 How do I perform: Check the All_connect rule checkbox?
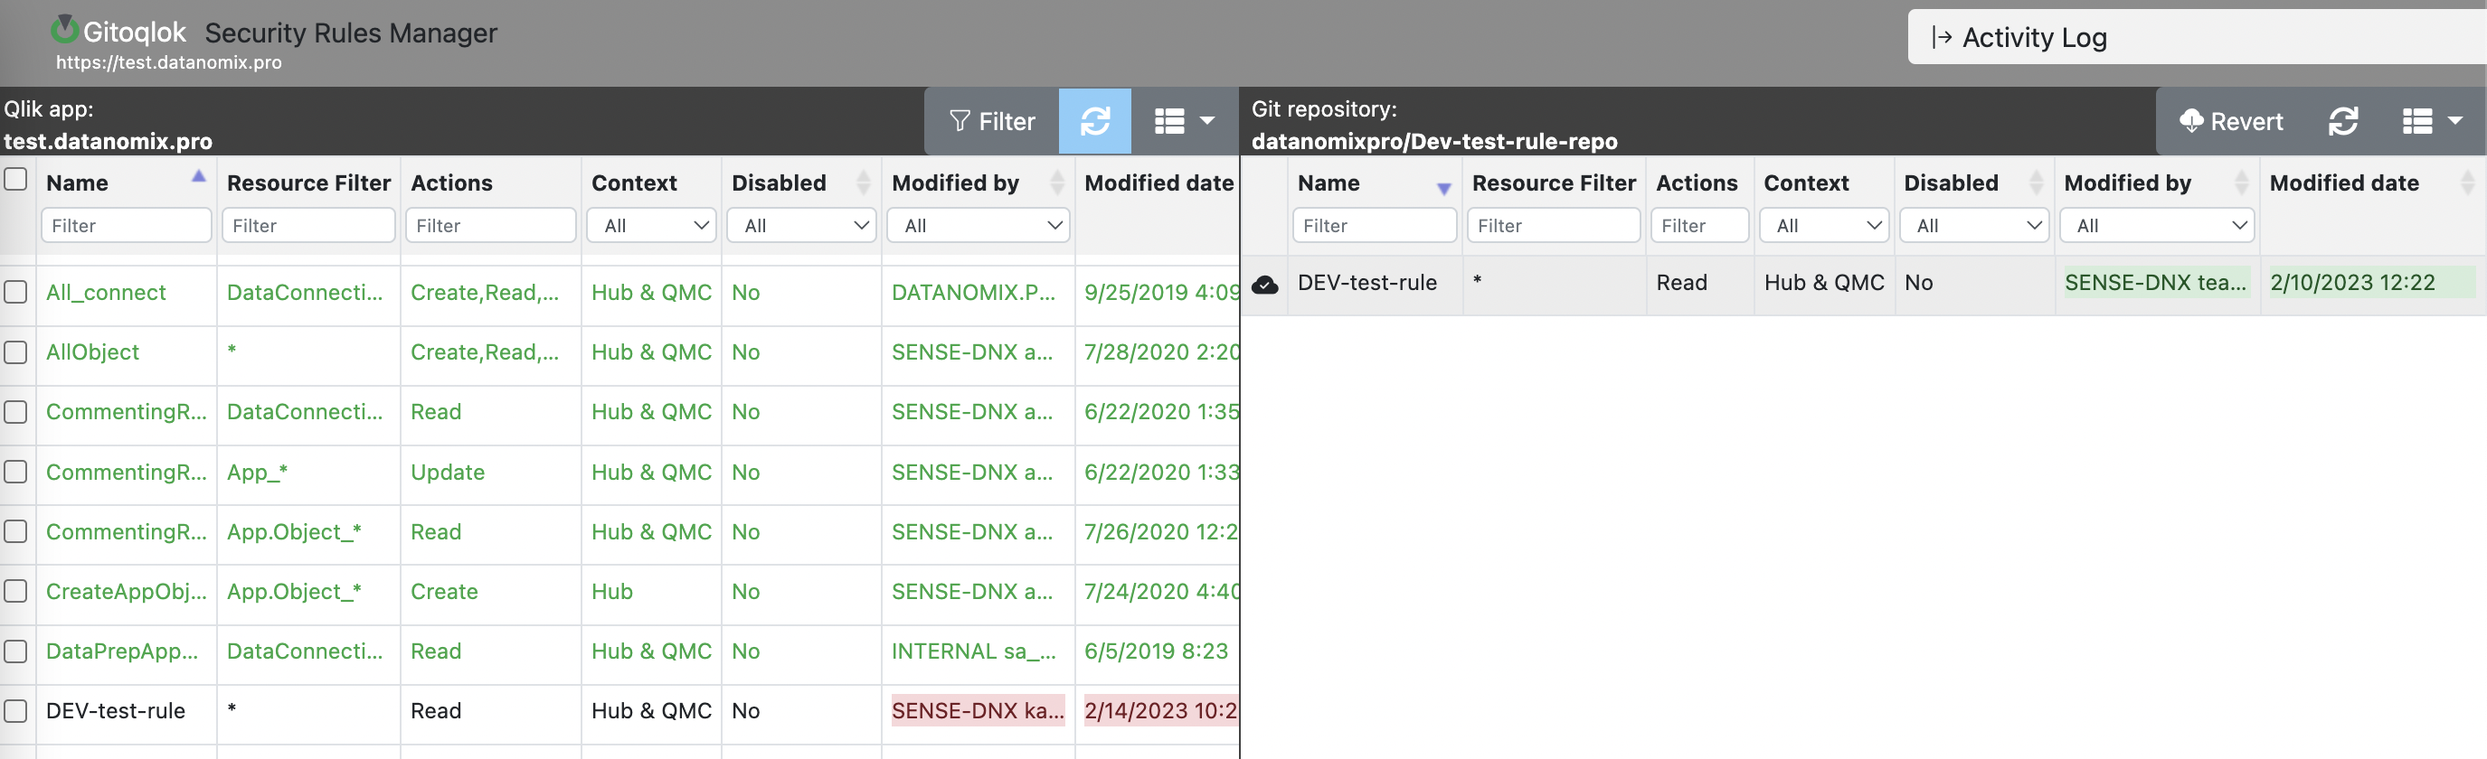pos(16,292)
